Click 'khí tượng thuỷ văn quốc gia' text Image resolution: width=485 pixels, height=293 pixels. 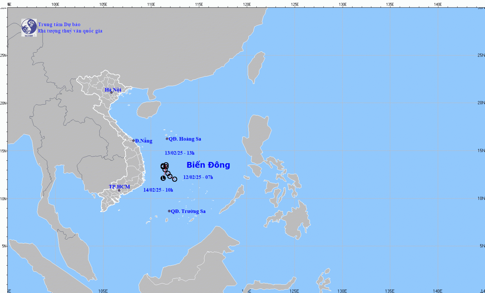70,31
